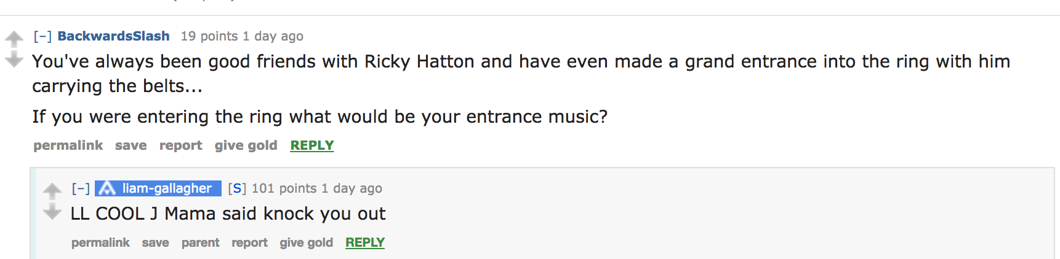The width and height of the screenshot is (1060, 259).
Task: Open liam-gallagher's user profile
Action: click(x=167, y=188)
